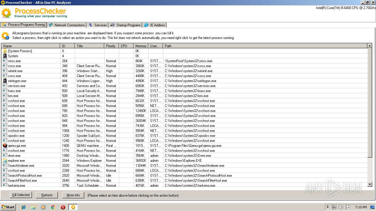Select the lsass.exe process icon
Image resolution: width=376 pixels, height=211 pixels.
pos(5,91)
